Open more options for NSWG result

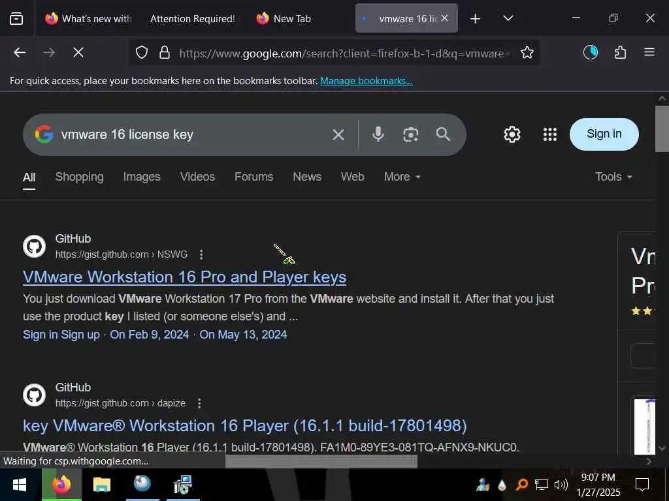pyautogui.click(x=201, y=254)
